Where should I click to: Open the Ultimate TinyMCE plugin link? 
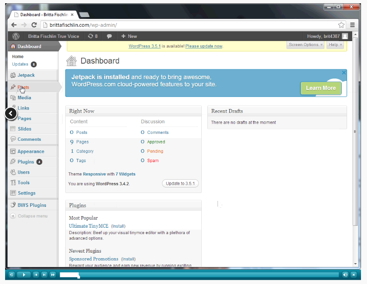[x=88, y=226]
